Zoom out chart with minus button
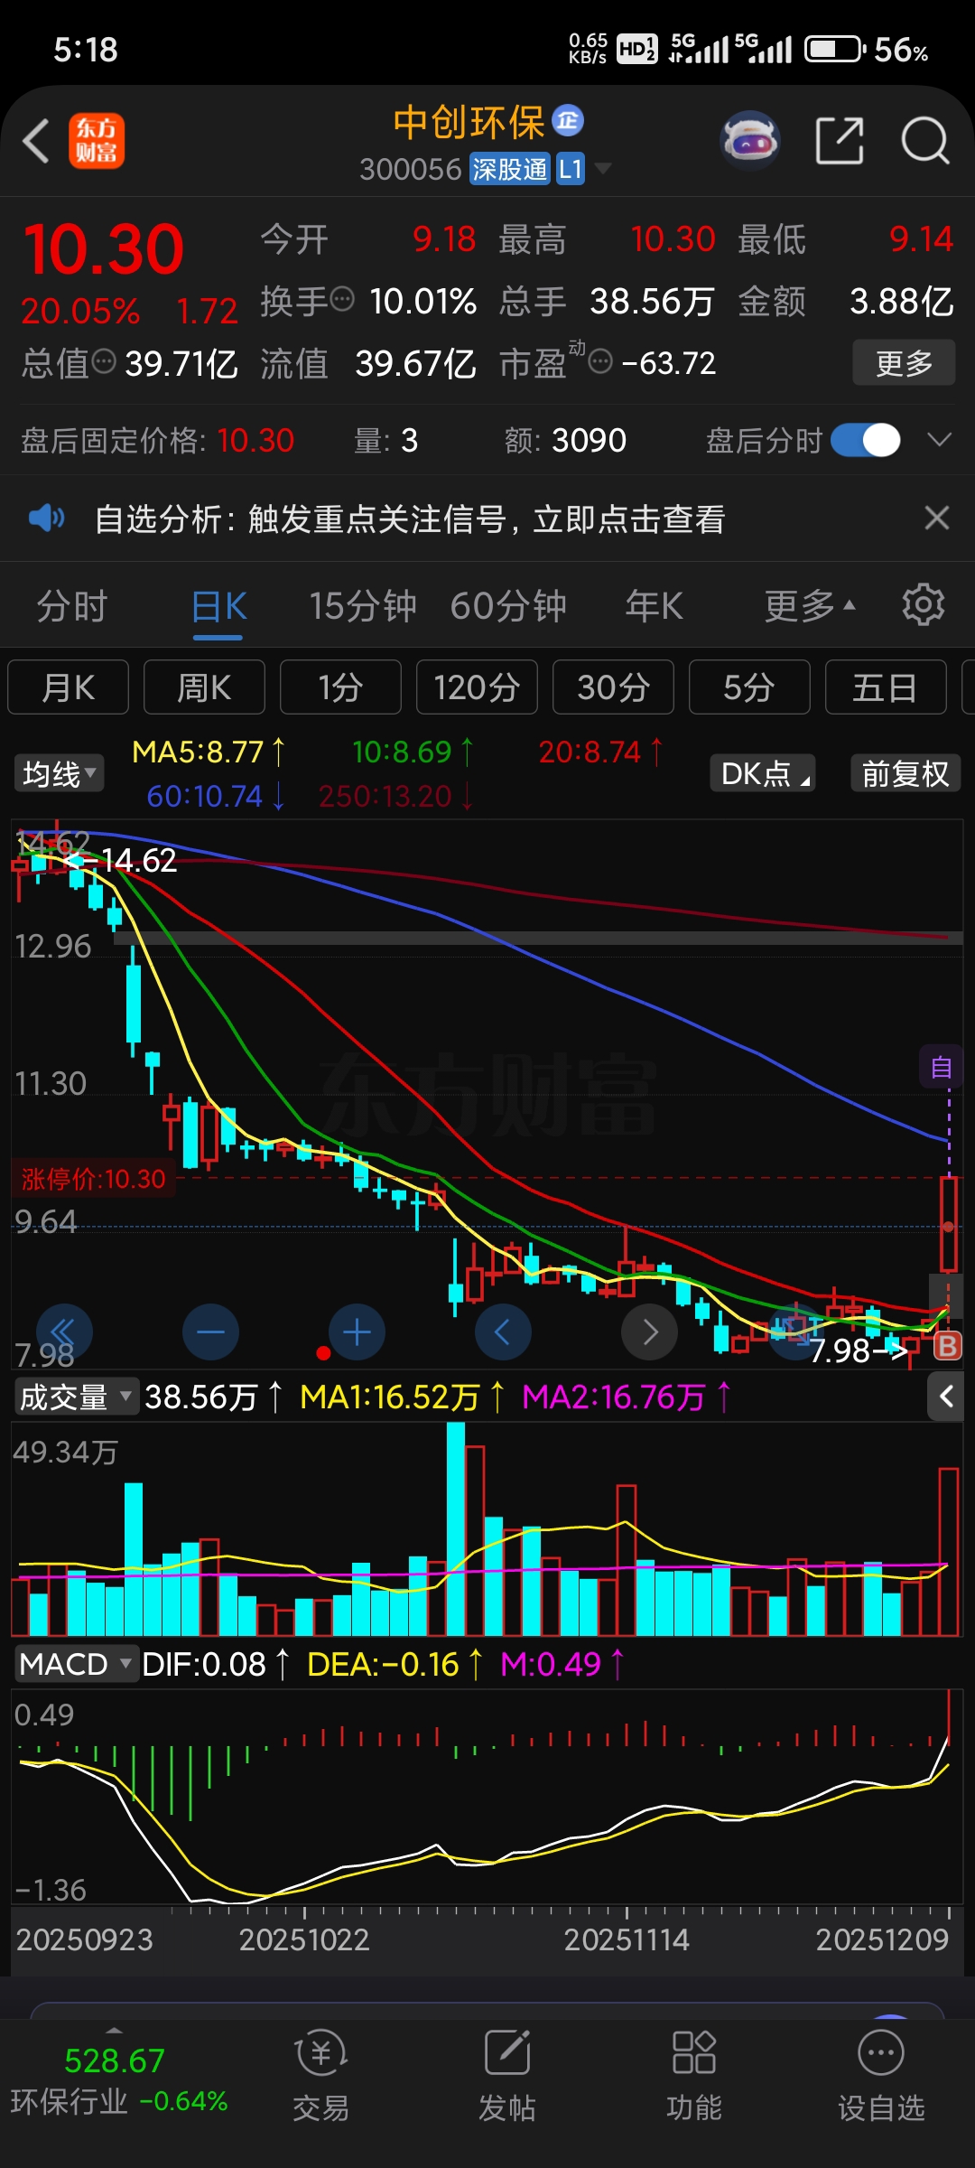 (x=210, y=1332)
